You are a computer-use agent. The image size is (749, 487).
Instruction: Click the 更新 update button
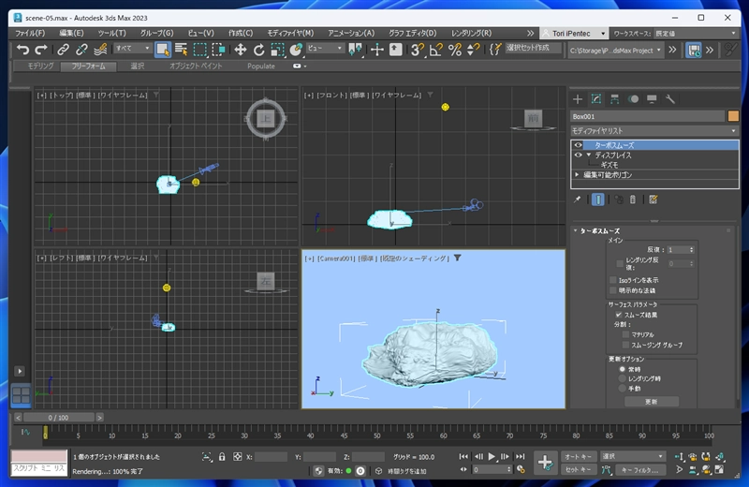coord(652,402)
